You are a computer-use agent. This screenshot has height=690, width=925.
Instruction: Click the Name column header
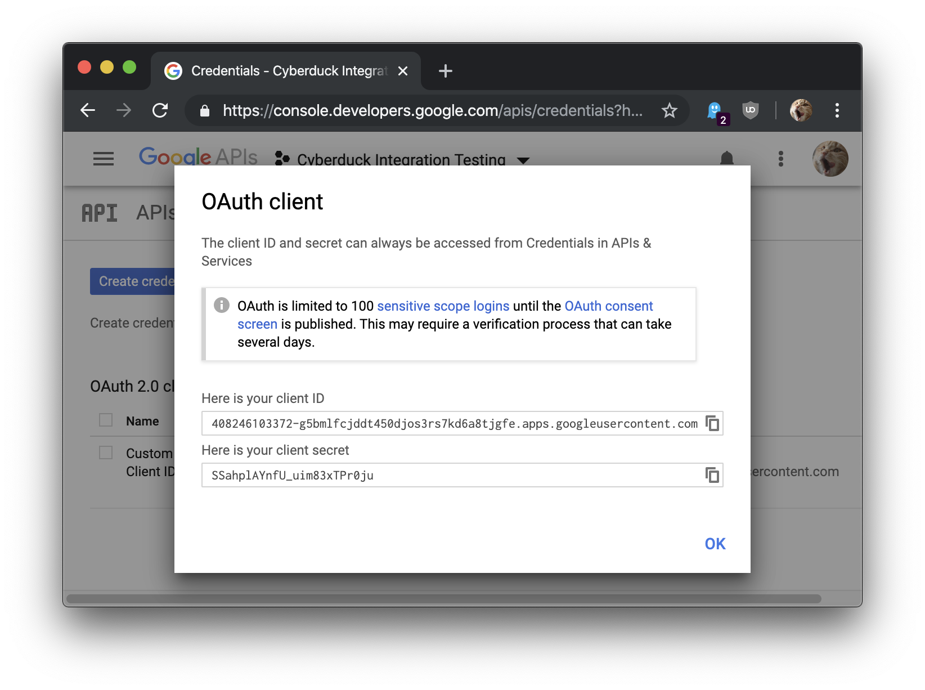[x=142, y=421]
